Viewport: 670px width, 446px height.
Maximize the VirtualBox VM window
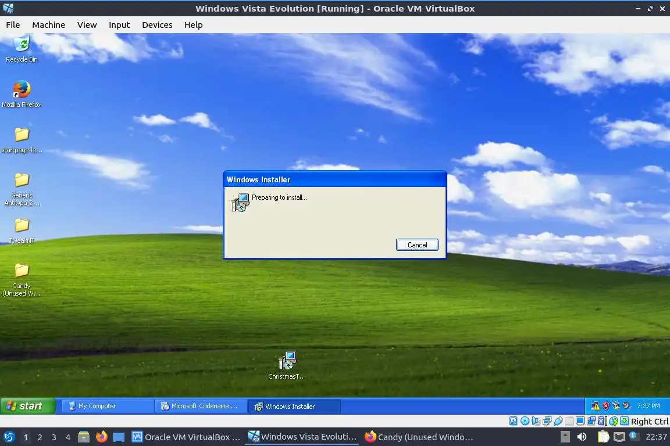click(x=650, y=9)
